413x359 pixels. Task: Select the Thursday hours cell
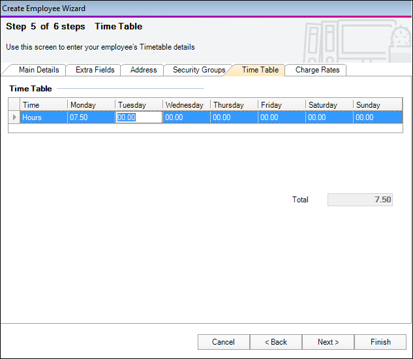pyautogui.click(x=234, y=117)
